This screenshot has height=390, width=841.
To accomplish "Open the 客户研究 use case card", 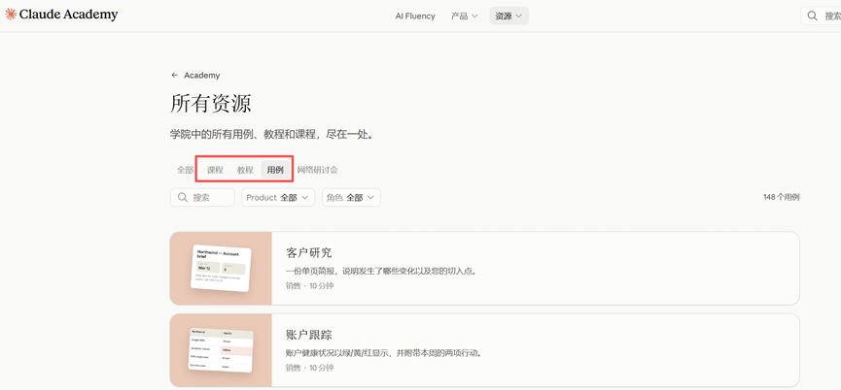I will coord(484,269).
